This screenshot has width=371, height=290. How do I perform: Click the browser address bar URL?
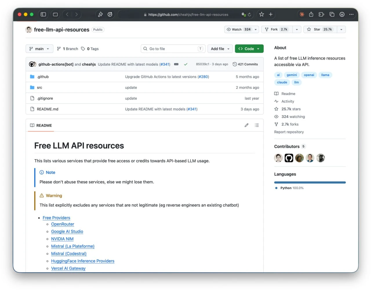pyautogui.click(x=188, y=15)
